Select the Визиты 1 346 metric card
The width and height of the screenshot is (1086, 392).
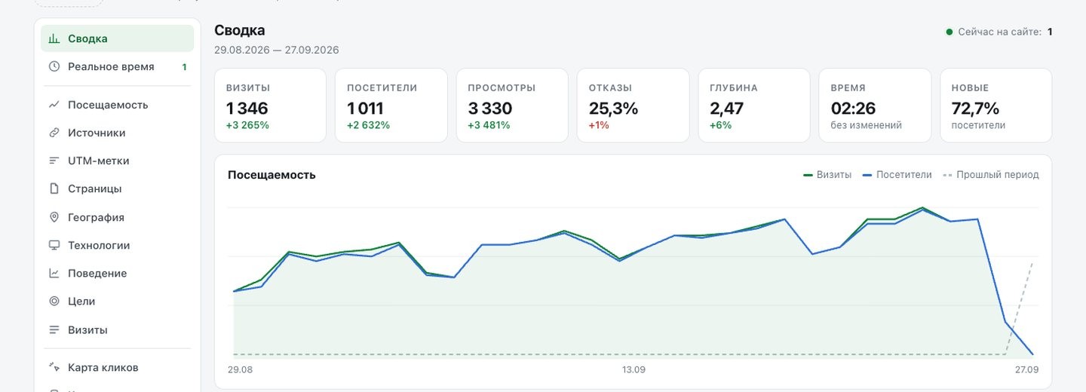[x=270, y=106]
